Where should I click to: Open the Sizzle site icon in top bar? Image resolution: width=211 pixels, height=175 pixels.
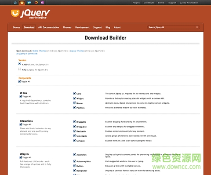click(36, 3)
